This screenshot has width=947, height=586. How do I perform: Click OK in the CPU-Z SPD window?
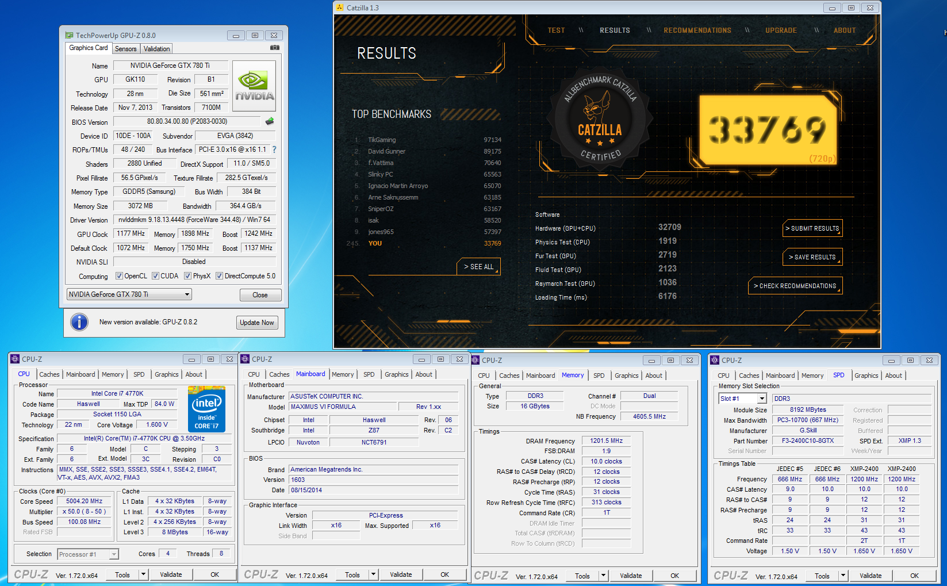coord(914,576)
